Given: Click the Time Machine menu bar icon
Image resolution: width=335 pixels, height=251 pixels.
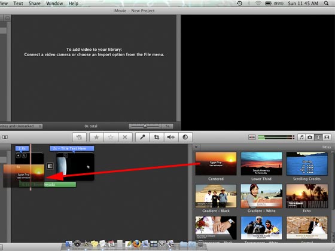Looking at the screenshot, I should [240, 4].
